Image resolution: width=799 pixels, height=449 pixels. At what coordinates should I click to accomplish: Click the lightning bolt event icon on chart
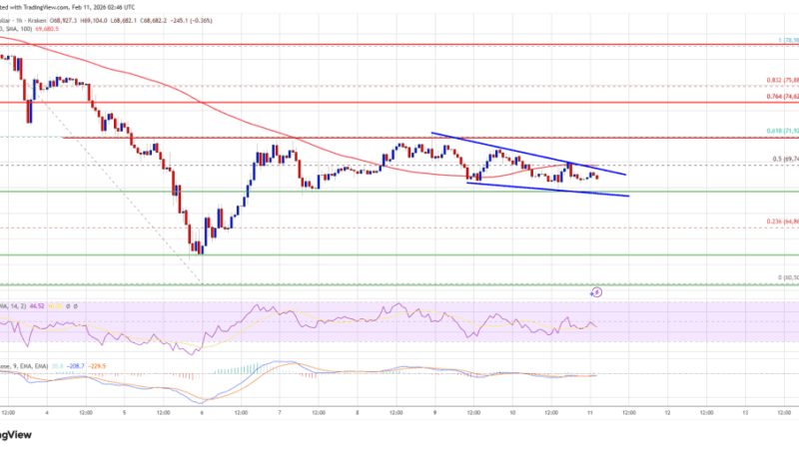[x=597, y=292]
